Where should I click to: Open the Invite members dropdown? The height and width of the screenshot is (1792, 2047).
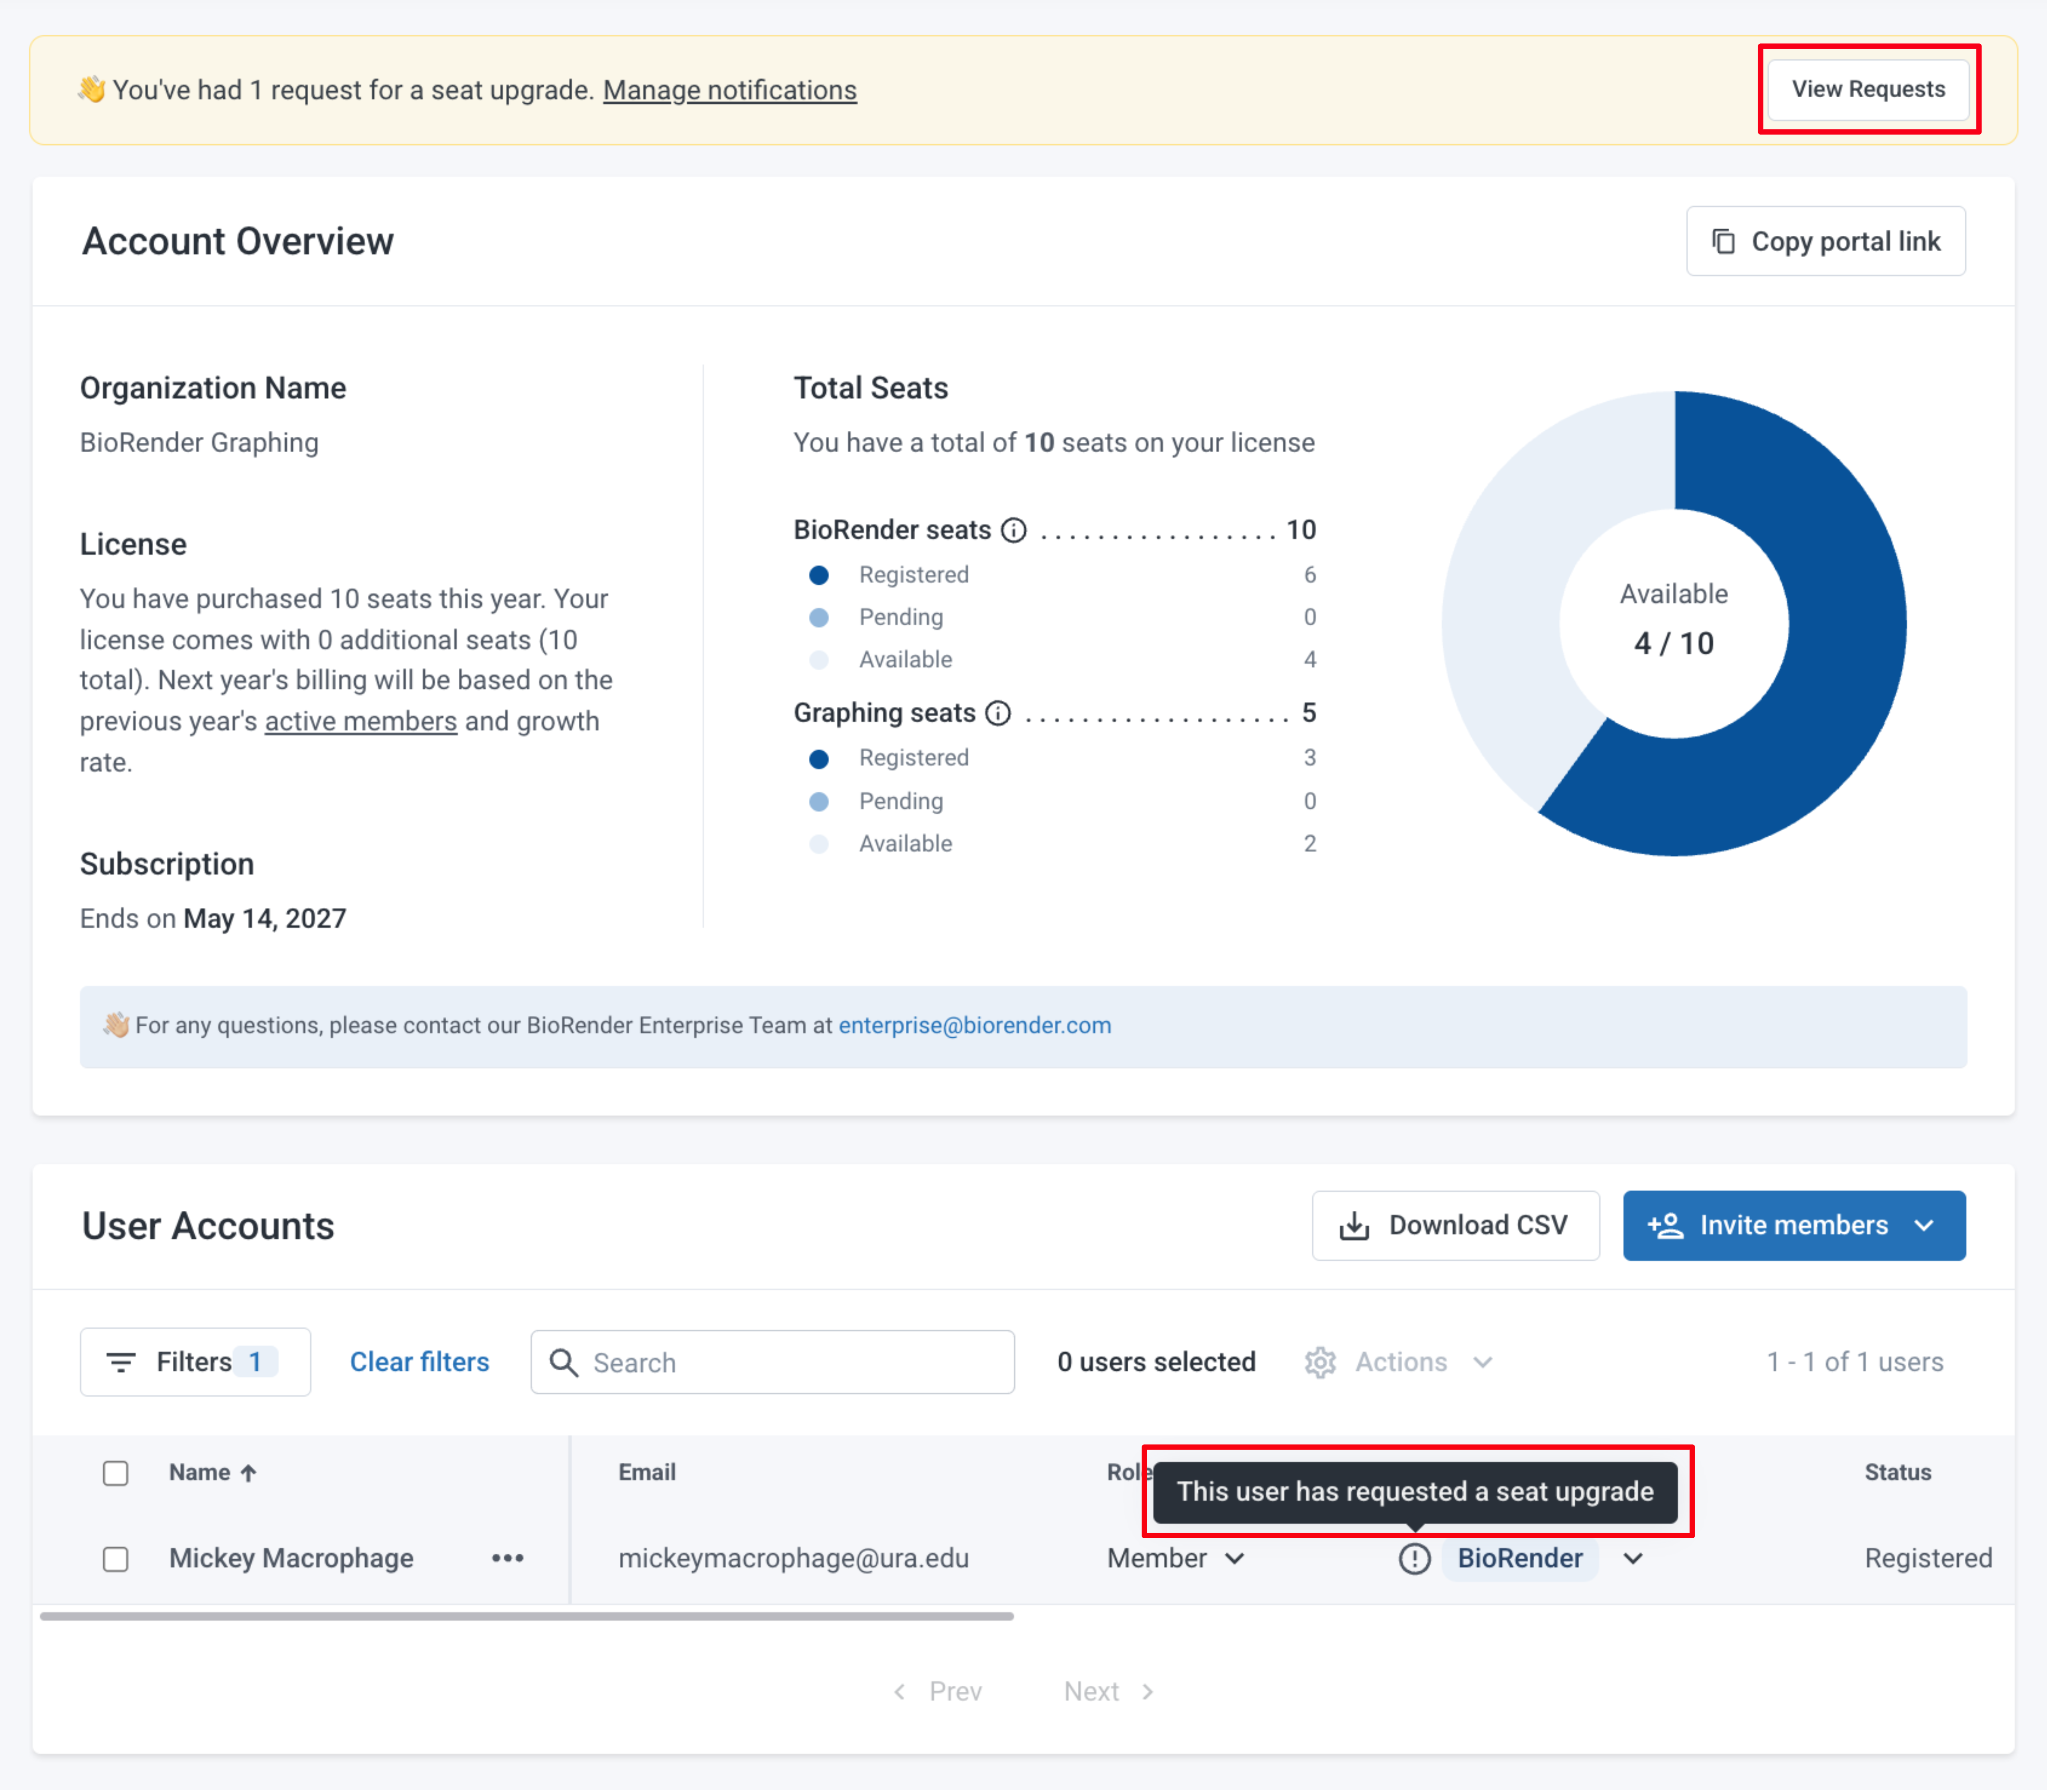(x=1794, y=1225)
